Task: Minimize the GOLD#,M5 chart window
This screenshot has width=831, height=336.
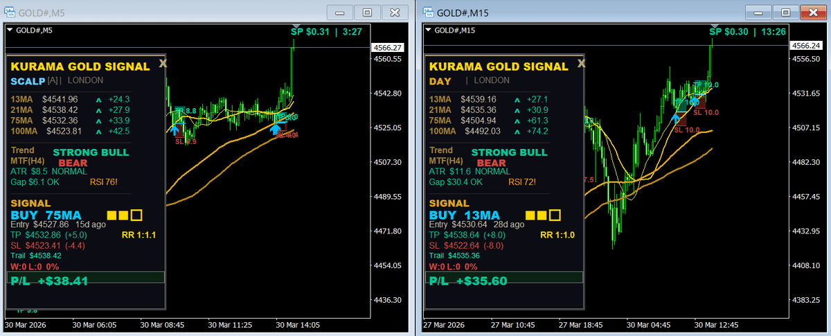Action: coord(339,12)
